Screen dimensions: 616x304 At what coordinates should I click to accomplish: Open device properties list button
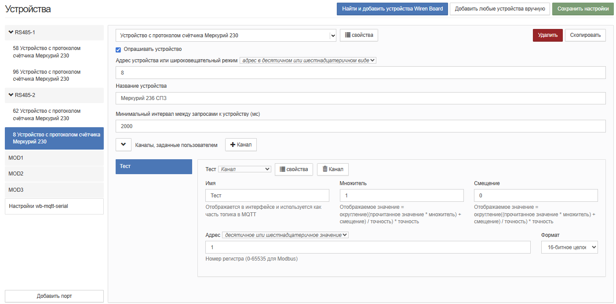point(358,36)
